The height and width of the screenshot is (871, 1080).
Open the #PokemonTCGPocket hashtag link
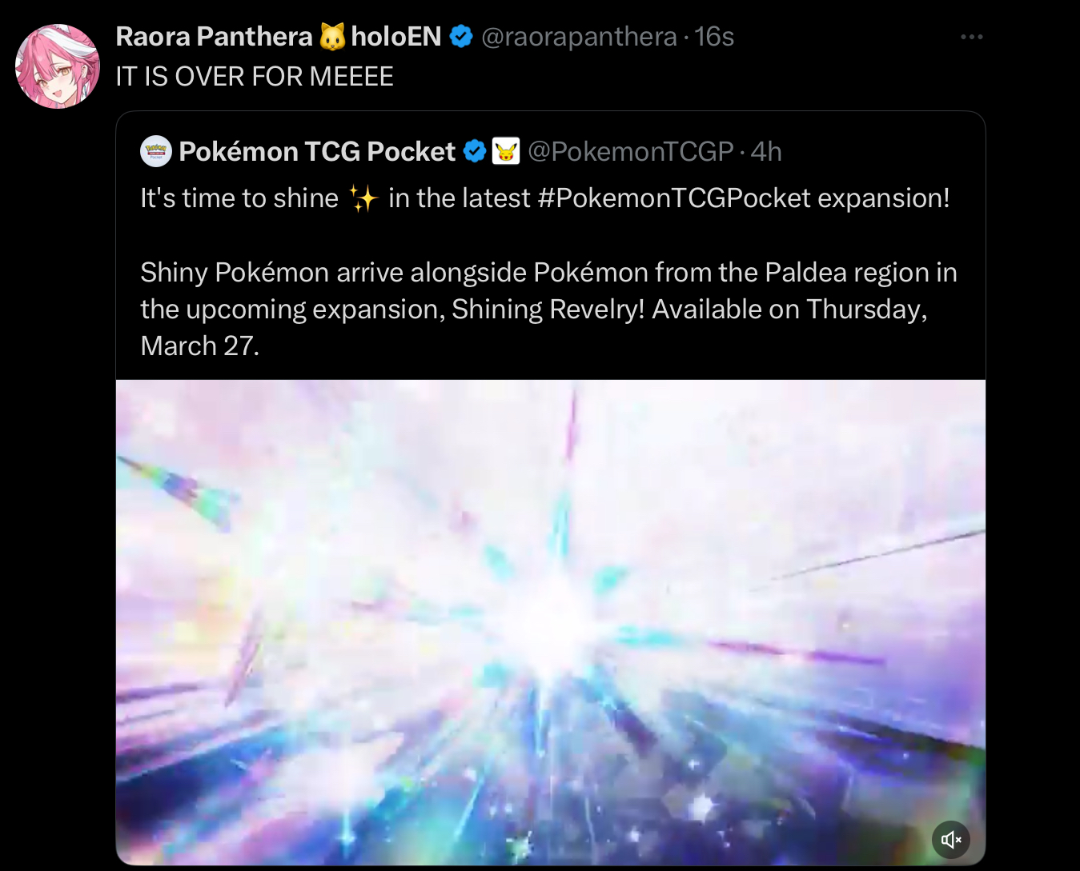click(674, 198)
